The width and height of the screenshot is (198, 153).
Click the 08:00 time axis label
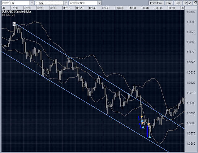tap(54, 8)
